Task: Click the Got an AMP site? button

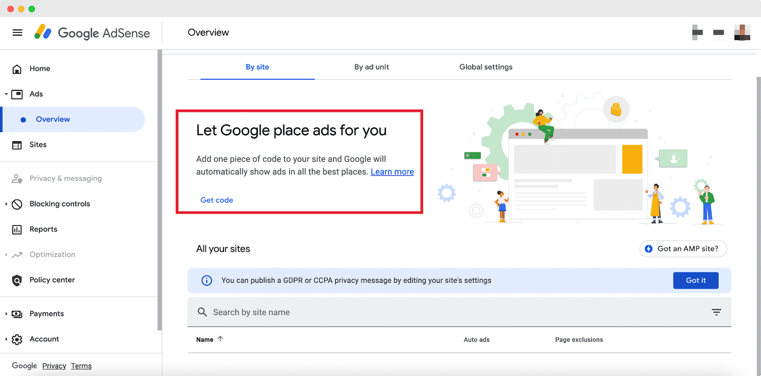Action: click(683, 249)
